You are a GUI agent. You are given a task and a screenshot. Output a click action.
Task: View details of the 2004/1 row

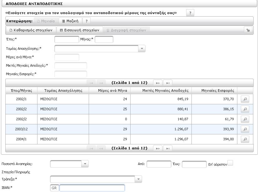click(245, 139)
